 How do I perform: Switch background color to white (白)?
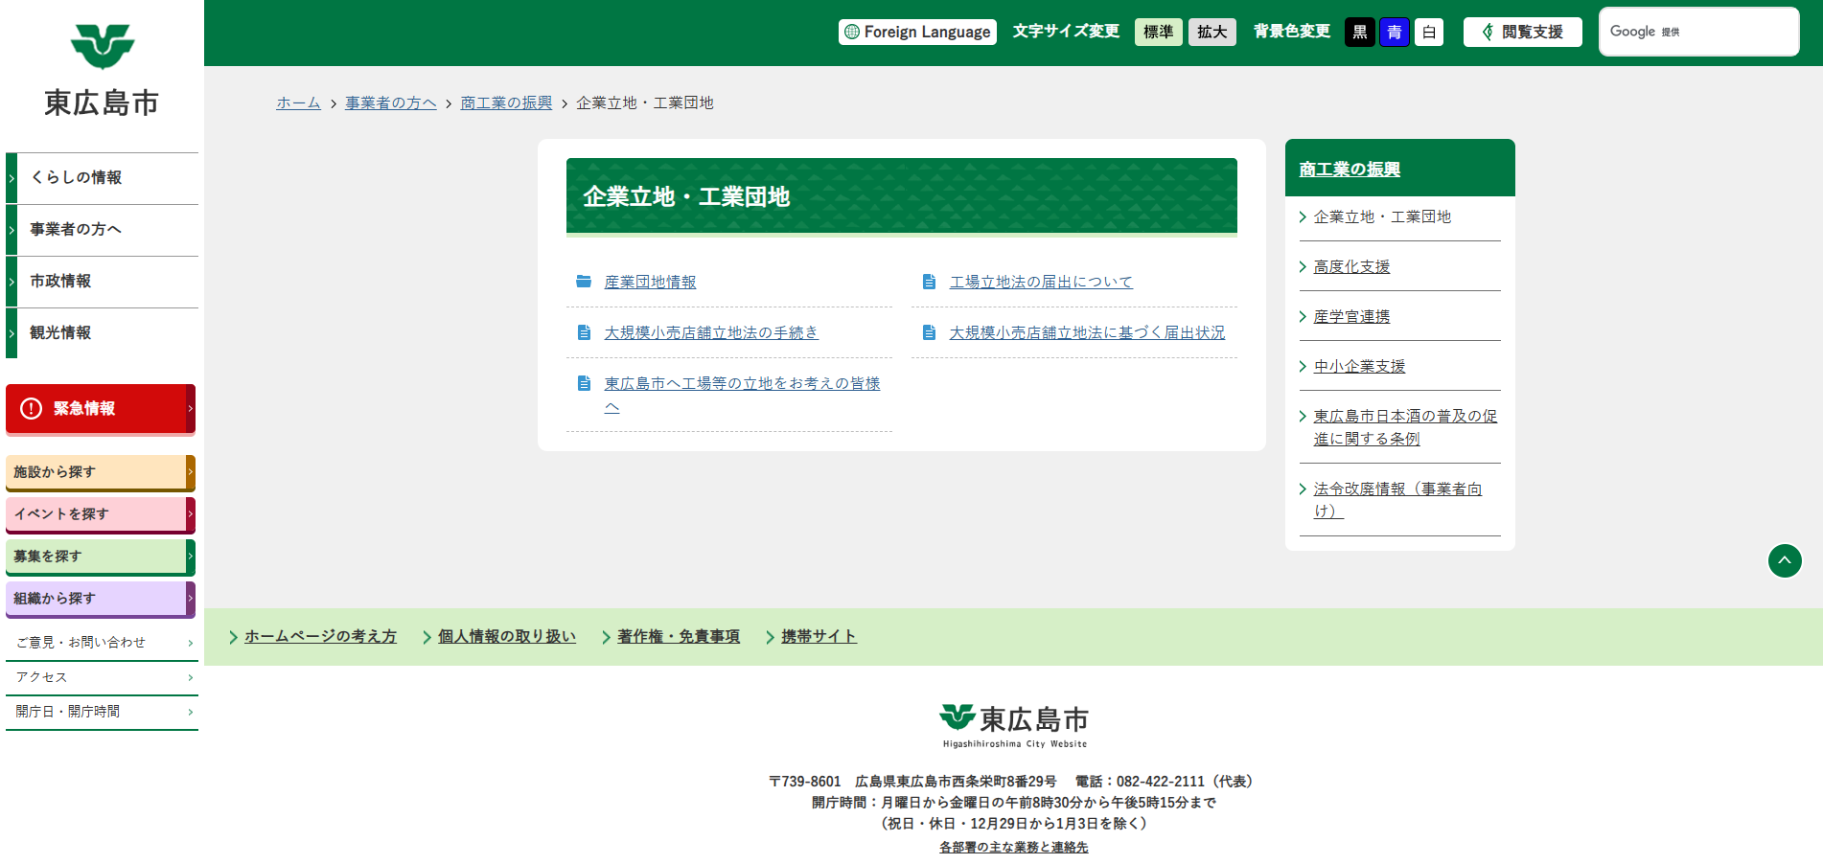tap(1428, 32)
